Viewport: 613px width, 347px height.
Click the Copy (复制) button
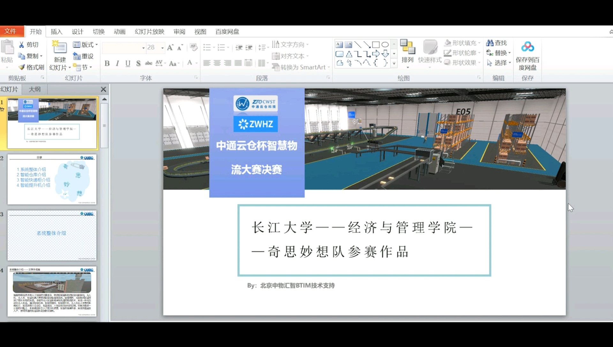tap(30, 56)
